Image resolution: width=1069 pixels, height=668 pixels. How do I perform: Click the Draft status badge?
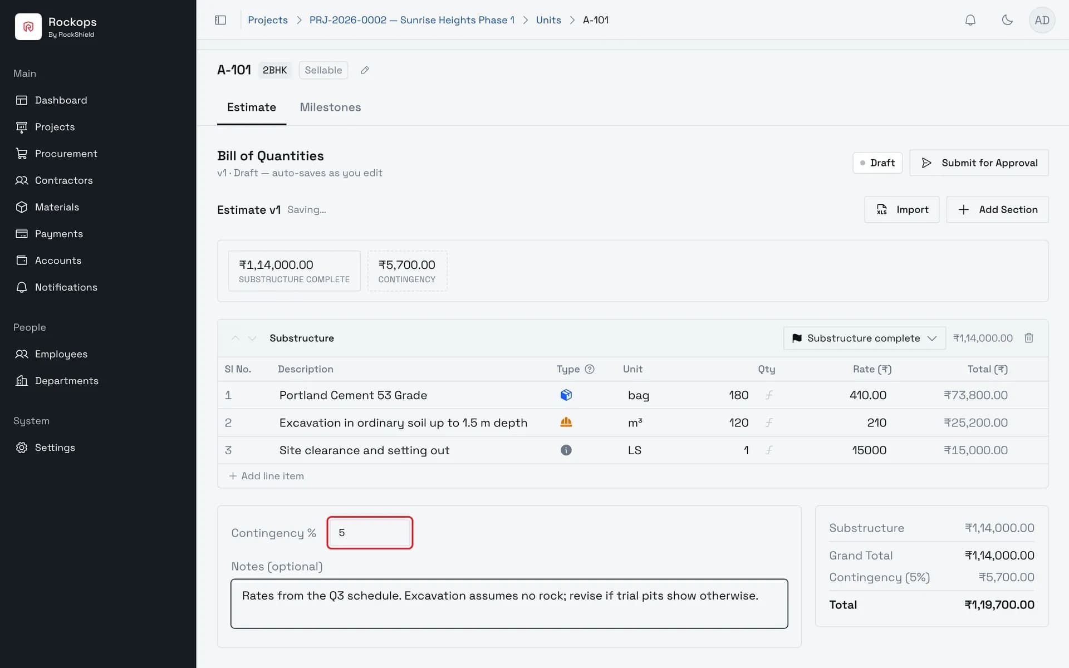tap(877, 163)
